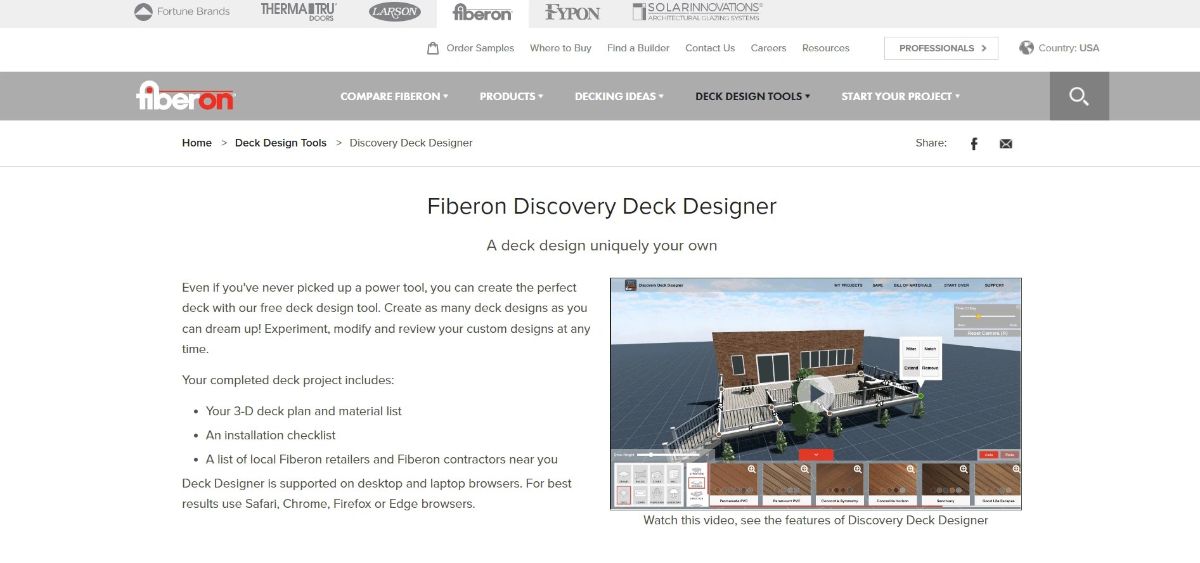Open Deck Design Tools breadcrumb

pyautogui.click(x=280, y=143)
